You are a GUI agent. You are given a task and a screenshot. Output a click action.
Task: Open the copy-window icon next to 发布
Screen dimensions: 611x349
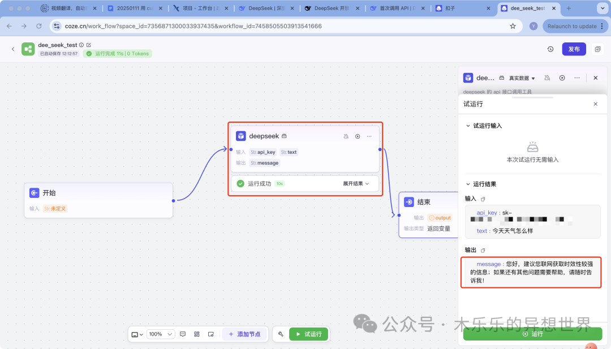[x=597, y=49]
